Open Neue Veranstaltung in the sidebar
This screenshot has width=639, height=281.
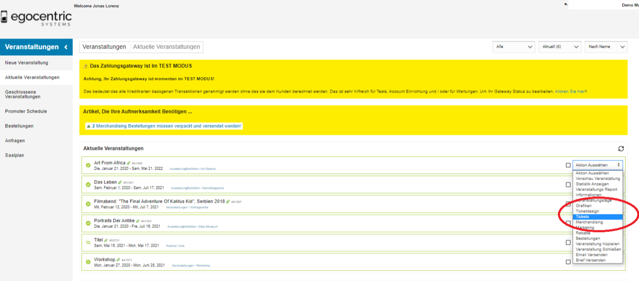[27, 63]
